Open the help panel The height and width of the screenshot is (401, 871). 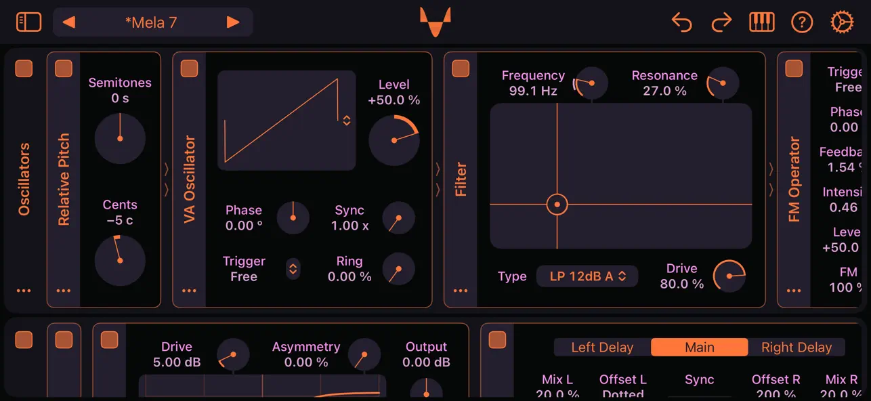pyautogui.click(x=802, y=22)
